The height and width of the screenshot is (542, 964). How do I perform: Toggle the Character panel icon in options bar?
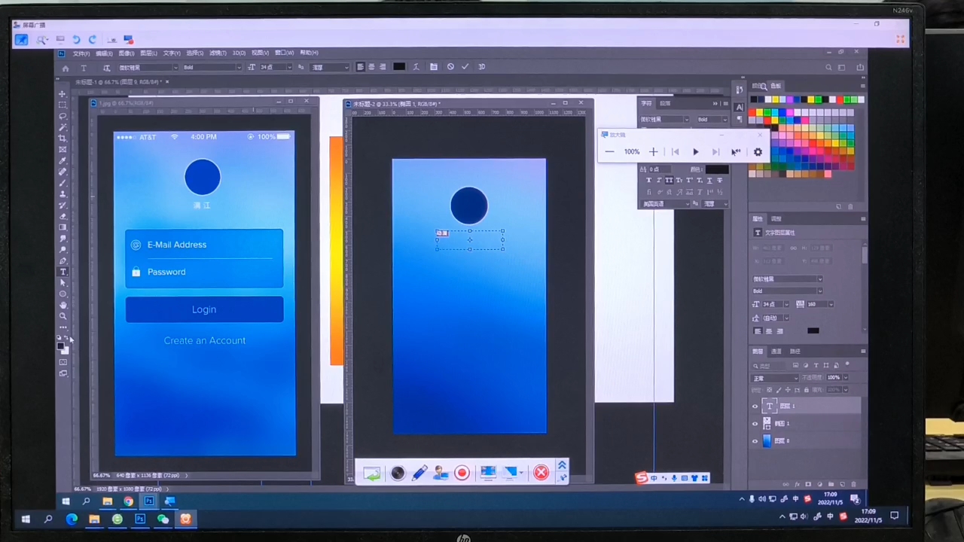click(434, 66)
